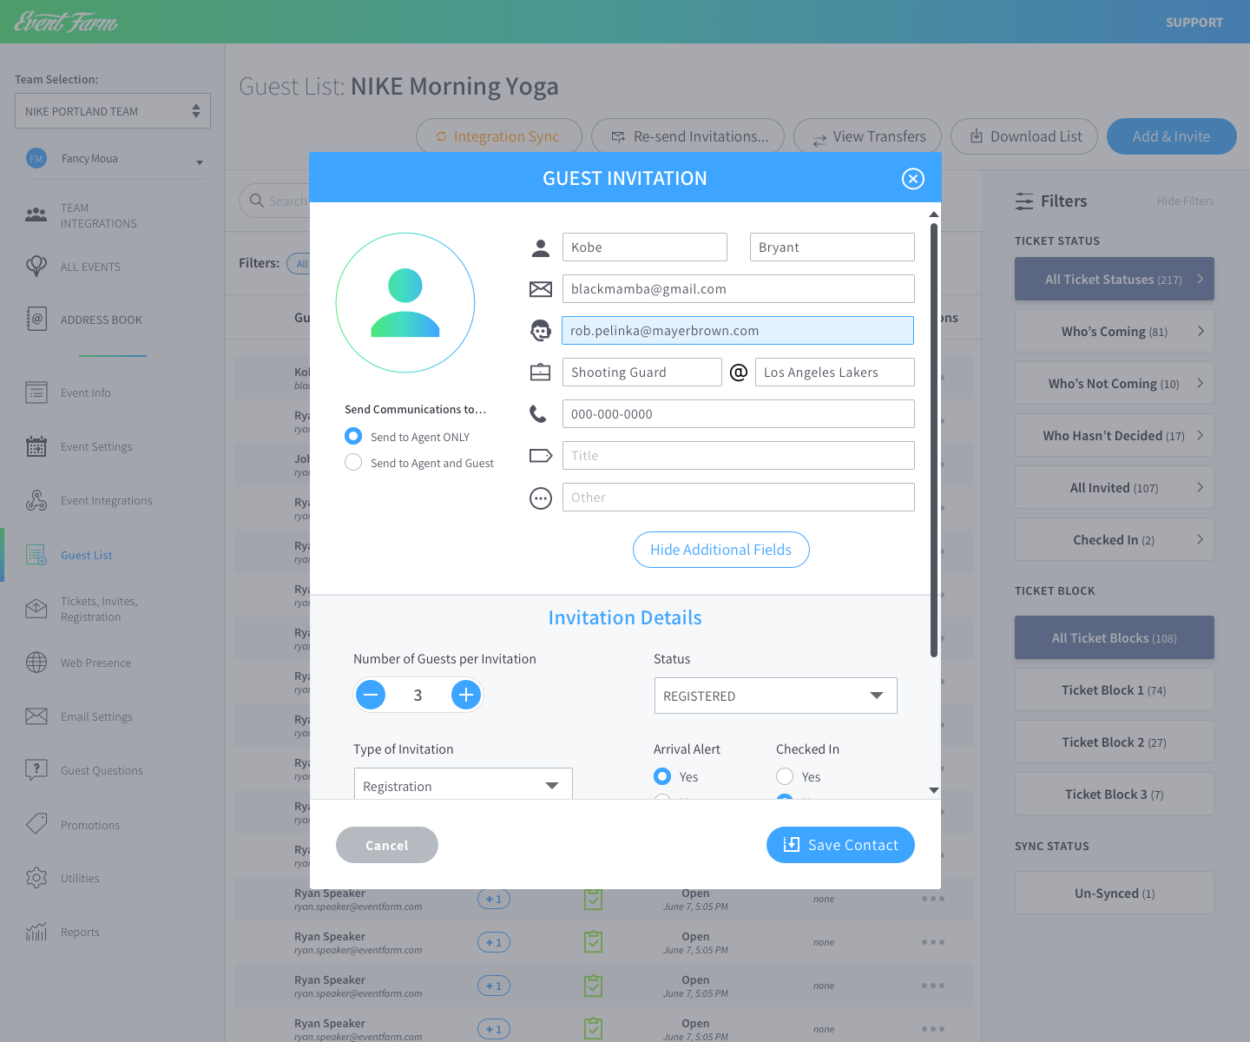
Task: Click the View Transfers button
Action: 867,136
